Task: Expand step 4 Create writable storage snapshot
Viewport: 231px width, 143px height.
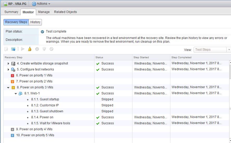Action: (8, 63)
